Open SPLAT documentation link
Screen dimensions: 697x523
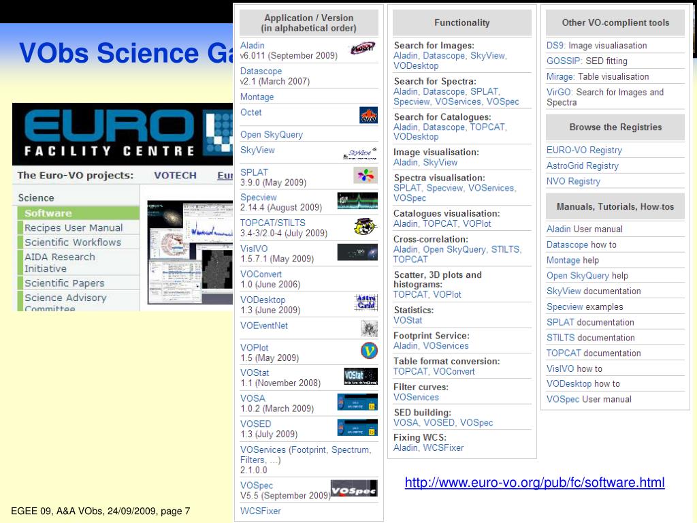click(x=590, y=322)
